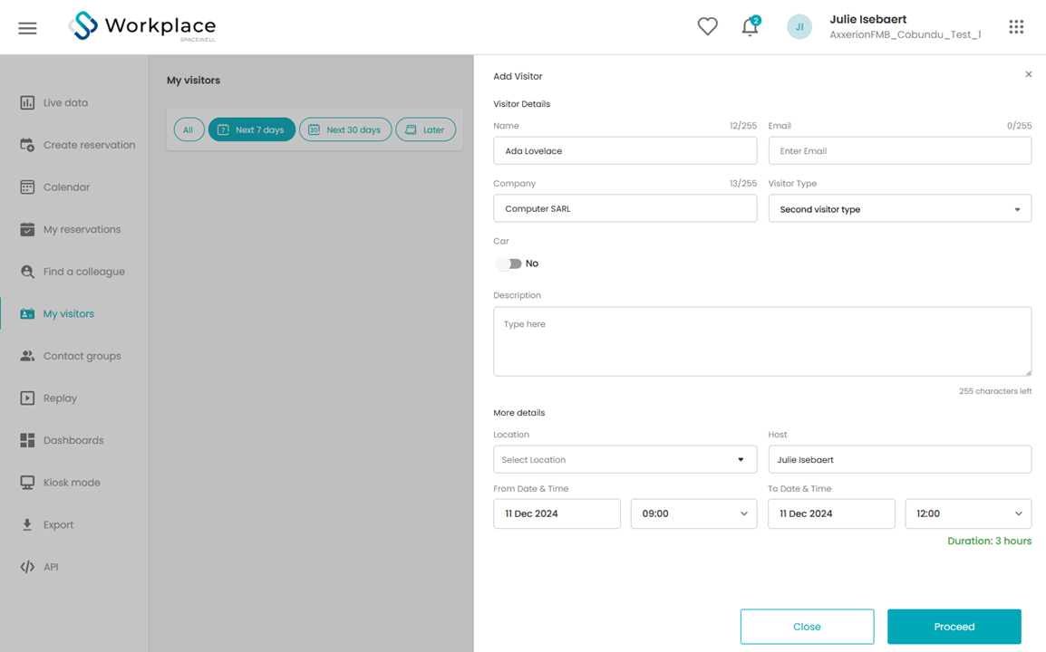Open the Visitor Type dropdown
Screen dimensions: 1046x652
click(x=900, y=208)
